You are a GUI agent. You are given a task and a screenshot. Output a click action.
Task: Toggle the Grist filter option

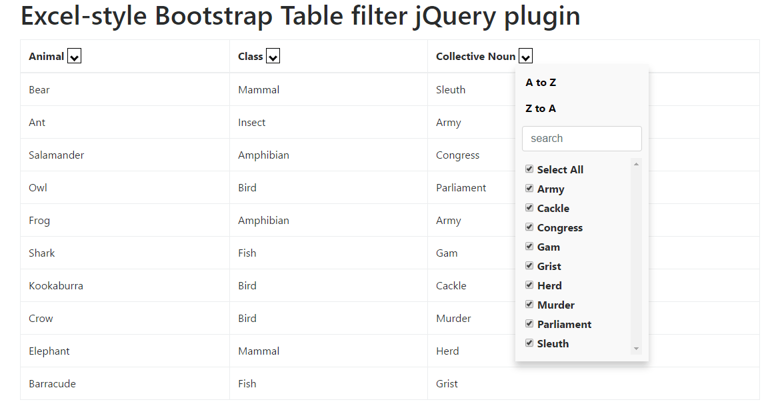tap(529, 266)
